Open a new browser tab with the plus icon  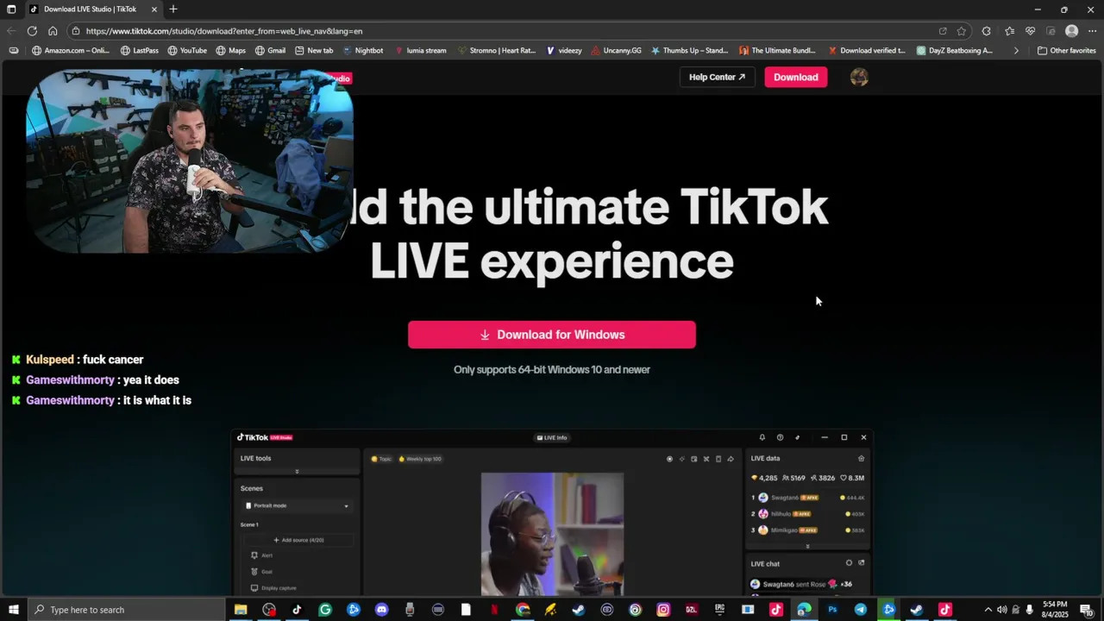click(173, 9)
